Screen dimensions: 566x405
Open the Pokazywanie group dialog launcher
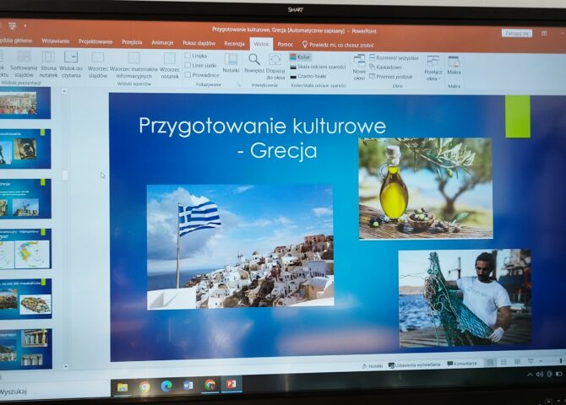click(x=239, y=85)
